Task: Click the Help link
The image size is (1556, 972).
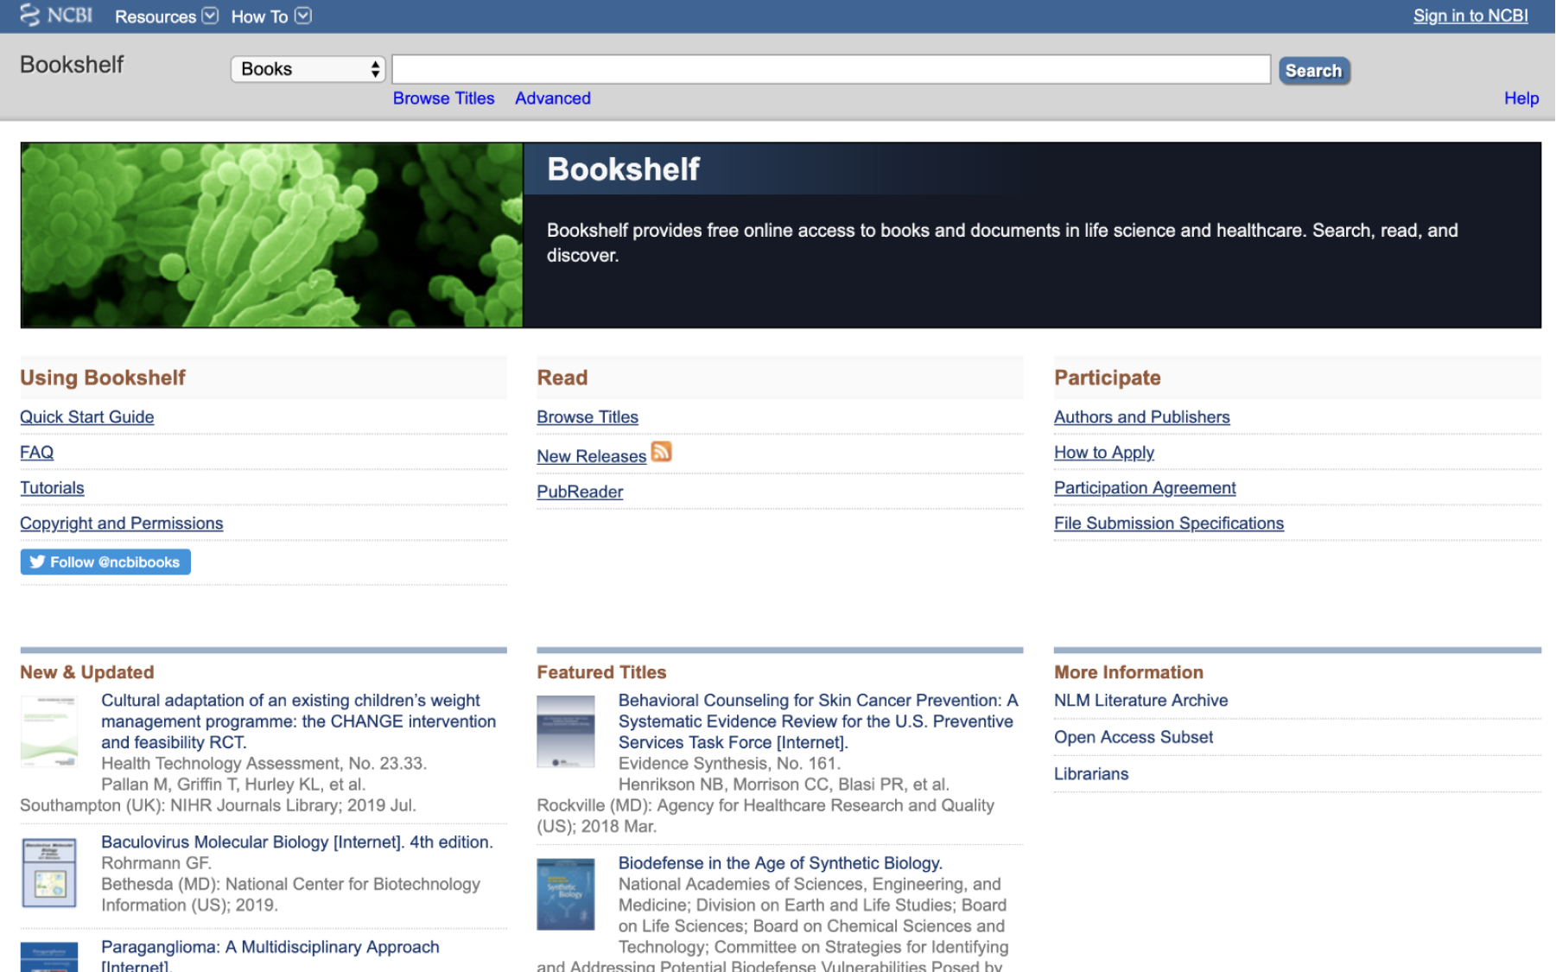Action: 1521,98
